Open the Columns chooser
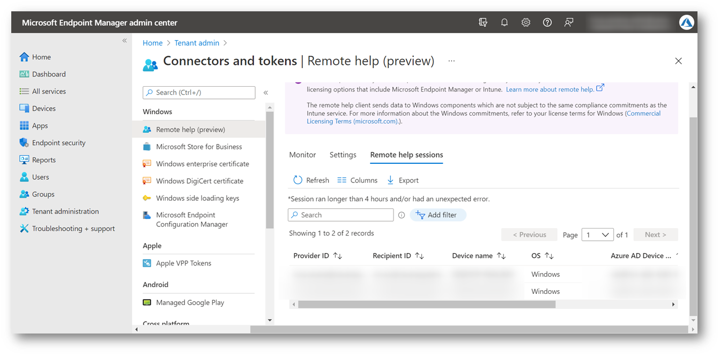 coord(357,180)
